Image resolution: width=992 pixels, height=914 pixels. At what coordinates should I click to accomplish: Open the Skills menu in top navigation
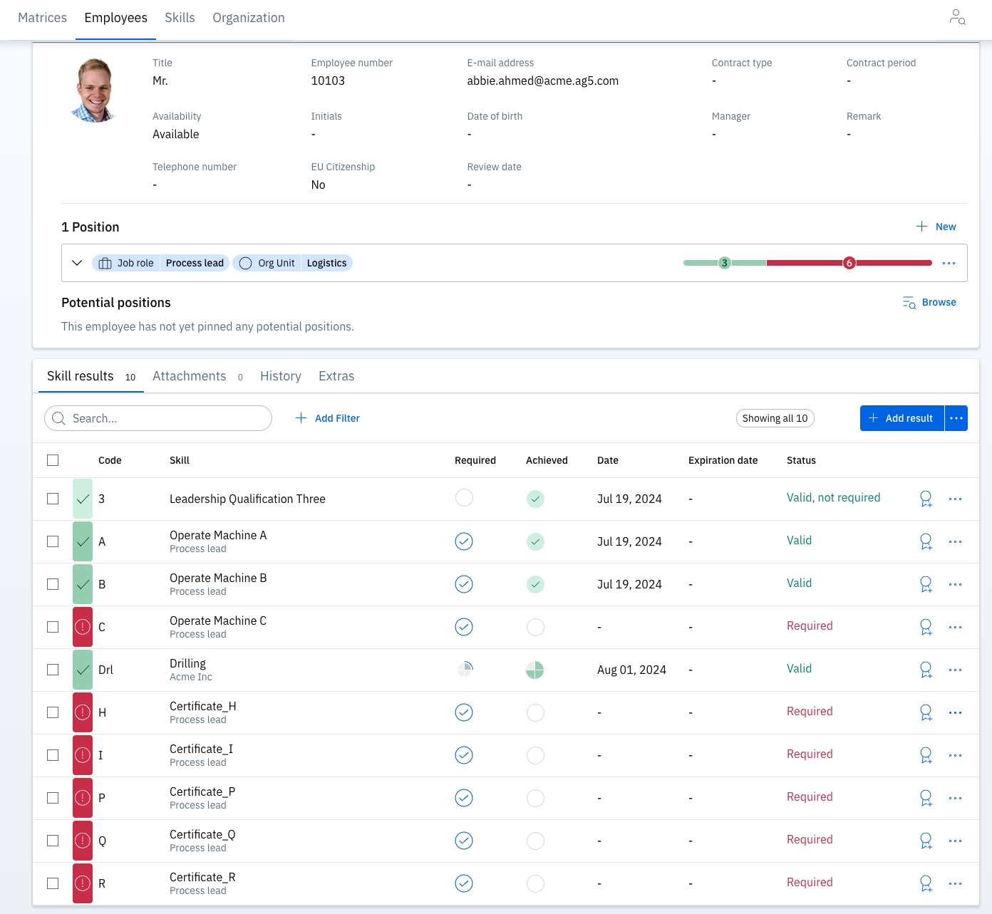click(x=180, y=18)
